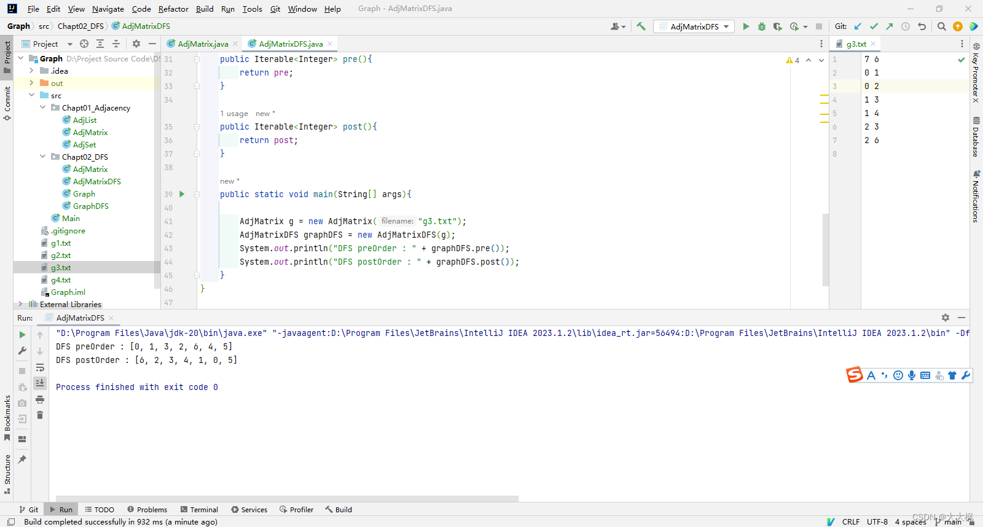Open AdjMatrixDFS run configuration dropdown
Screen dimensions: 983x527
pyautogui.click(x=695, y=26)
